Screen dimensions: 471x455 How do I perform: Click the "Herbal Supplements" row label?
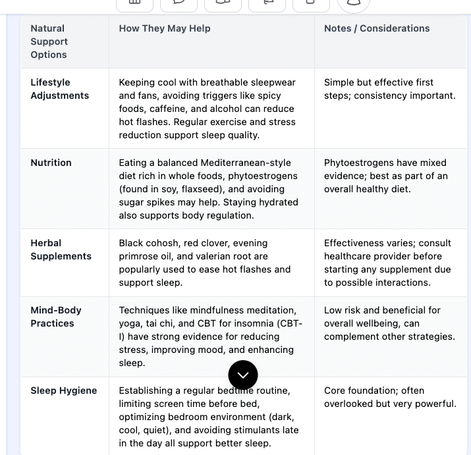pyautogui.click(x=61, y=250)
